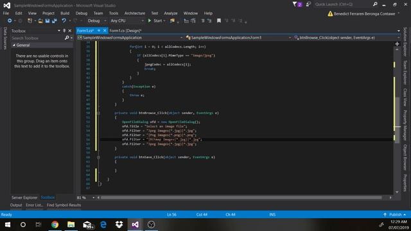Click the split editor plus icon

click(x=397, y=44)
